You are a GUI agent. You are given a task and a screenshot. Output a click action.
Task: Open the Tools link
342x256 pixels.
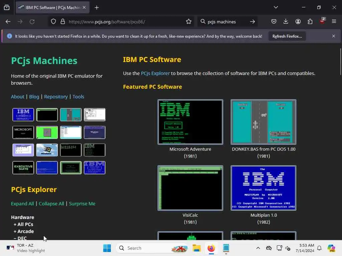(x=78, y=97)
